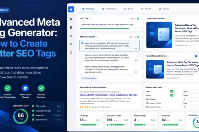
Task: Click the Search Result Snippet Preview info icon
Action: coord(107,87)
